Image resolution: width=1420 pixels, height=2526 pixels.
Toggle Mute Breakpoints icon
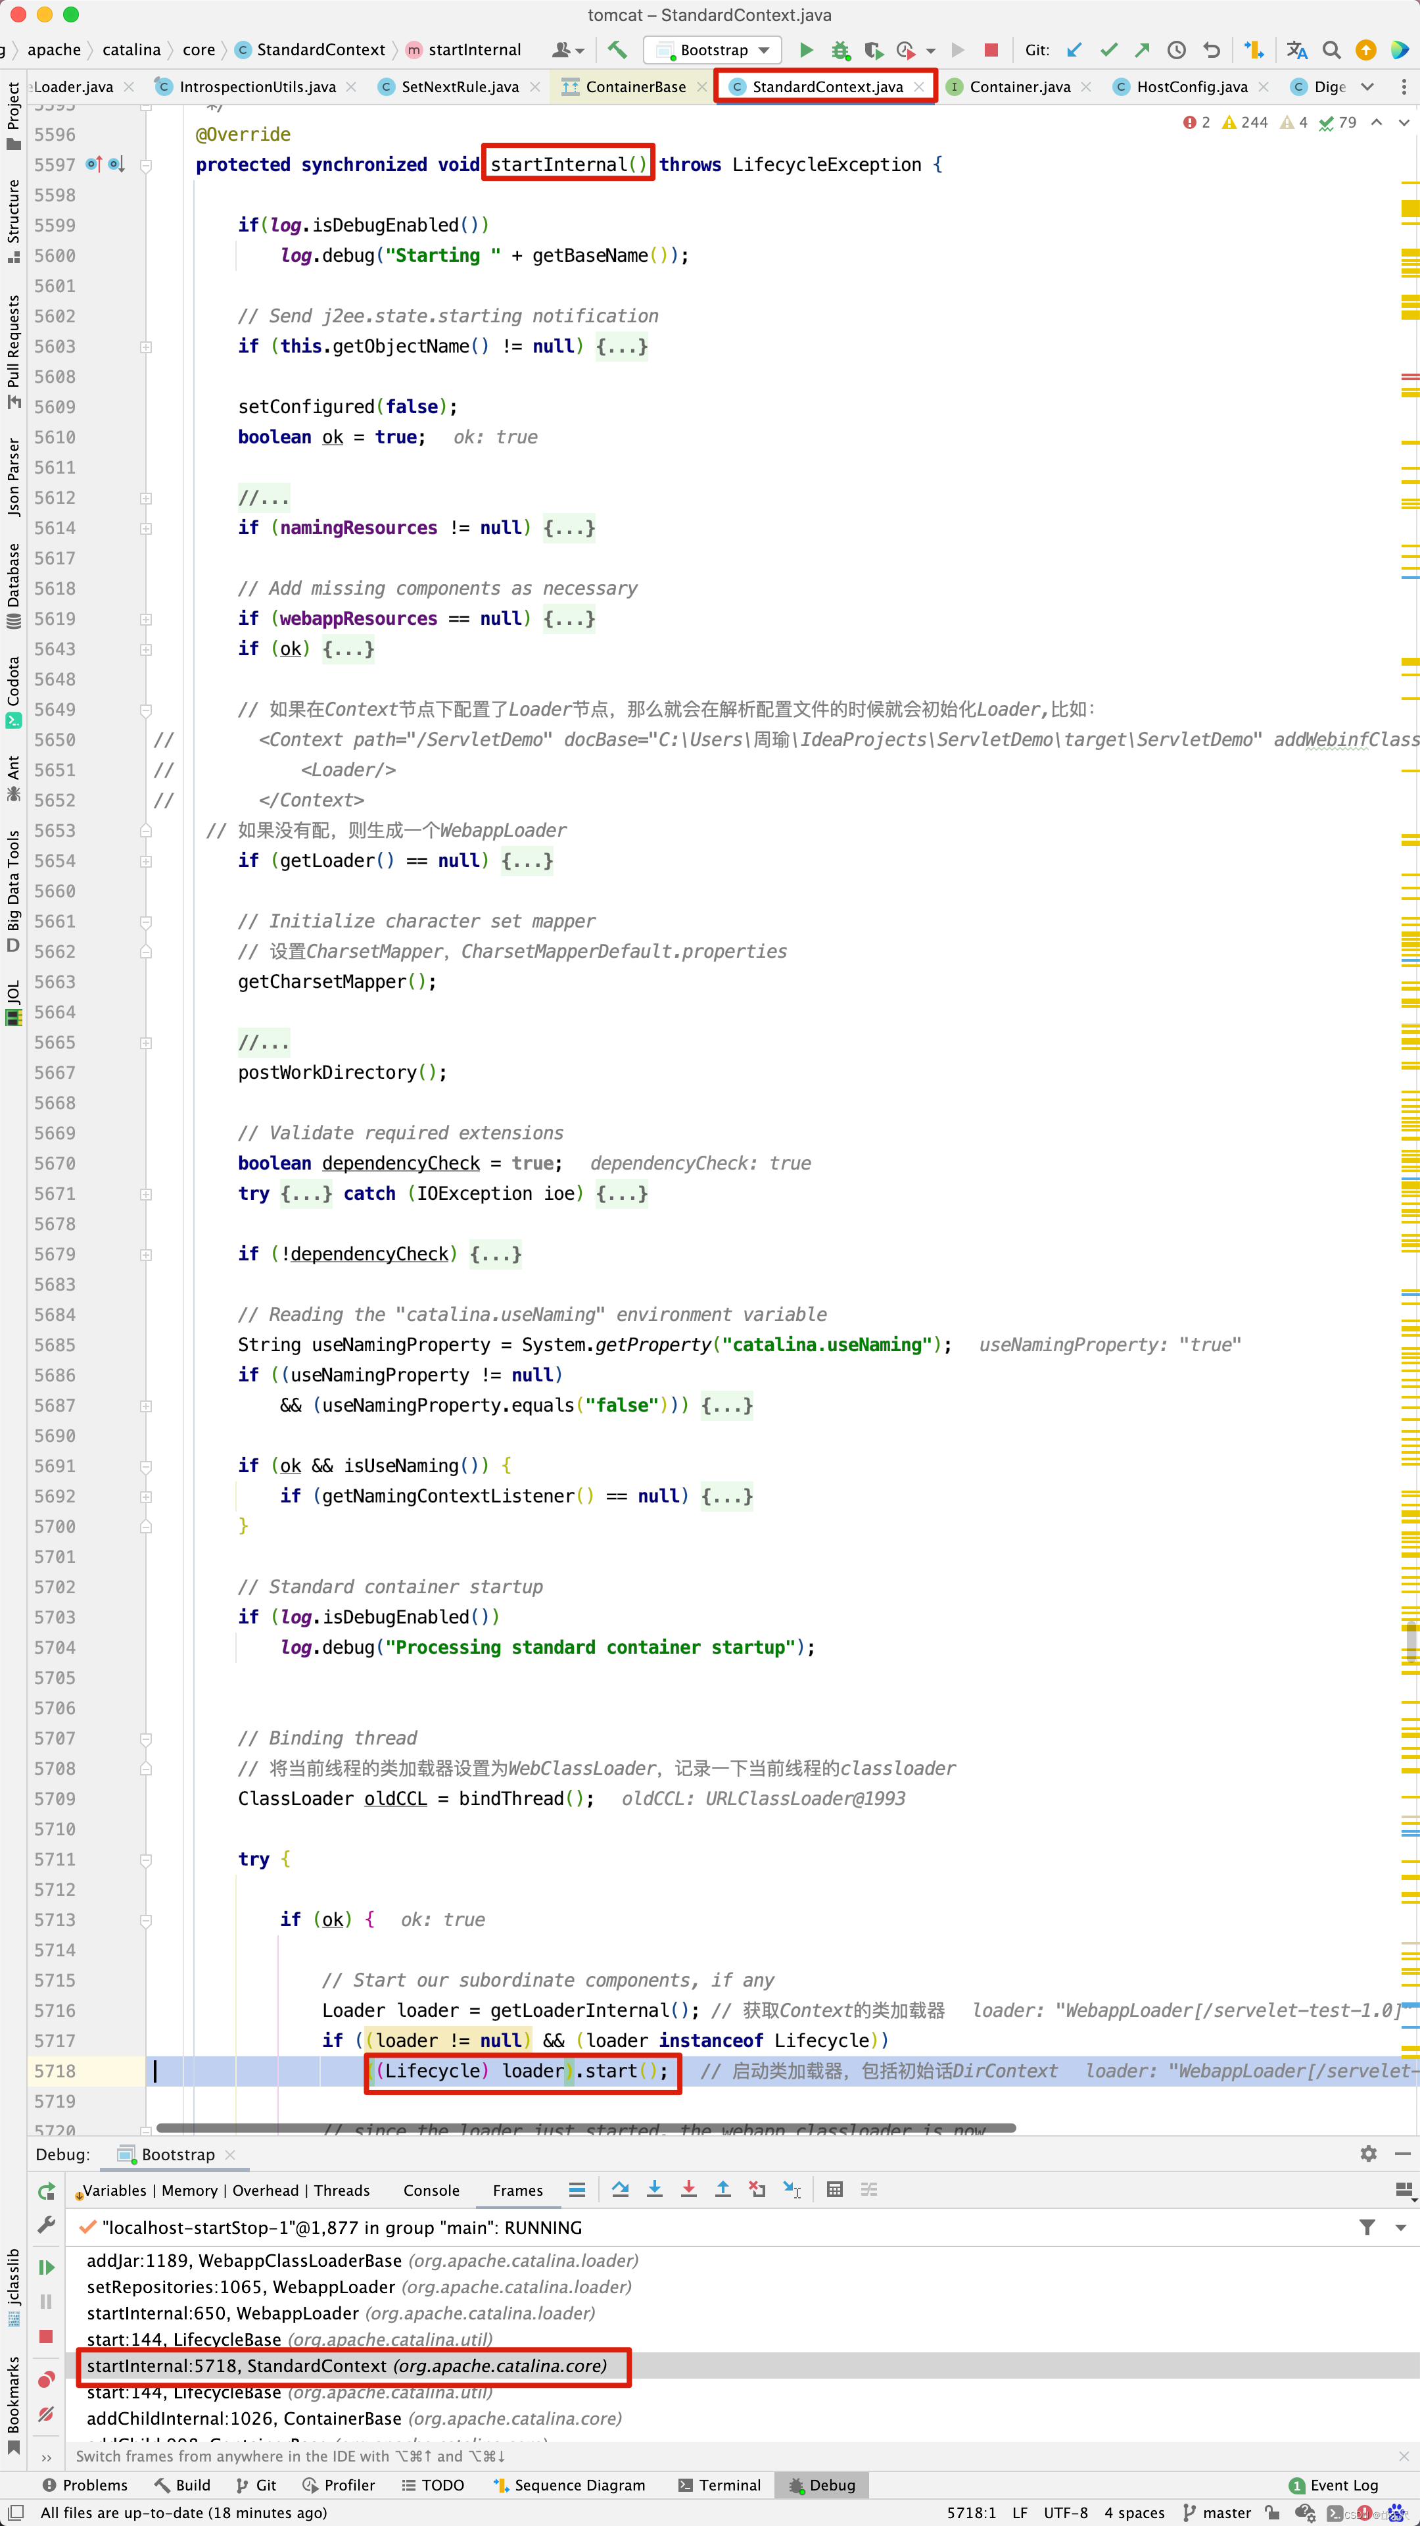46,2414
